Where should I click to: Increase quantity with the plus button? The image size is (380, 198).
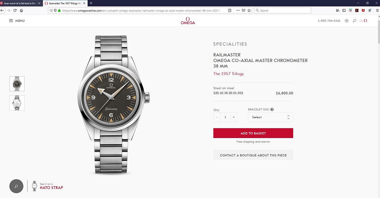coord(233,117)
